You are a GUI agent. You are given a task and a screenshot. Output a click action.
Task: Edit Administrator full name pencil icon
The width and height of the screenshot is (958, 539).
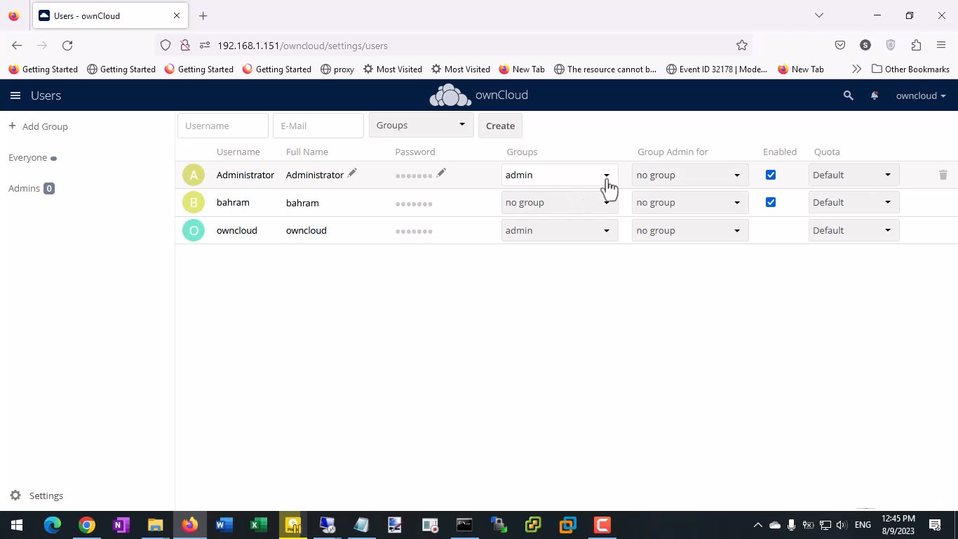click(352, 173)
